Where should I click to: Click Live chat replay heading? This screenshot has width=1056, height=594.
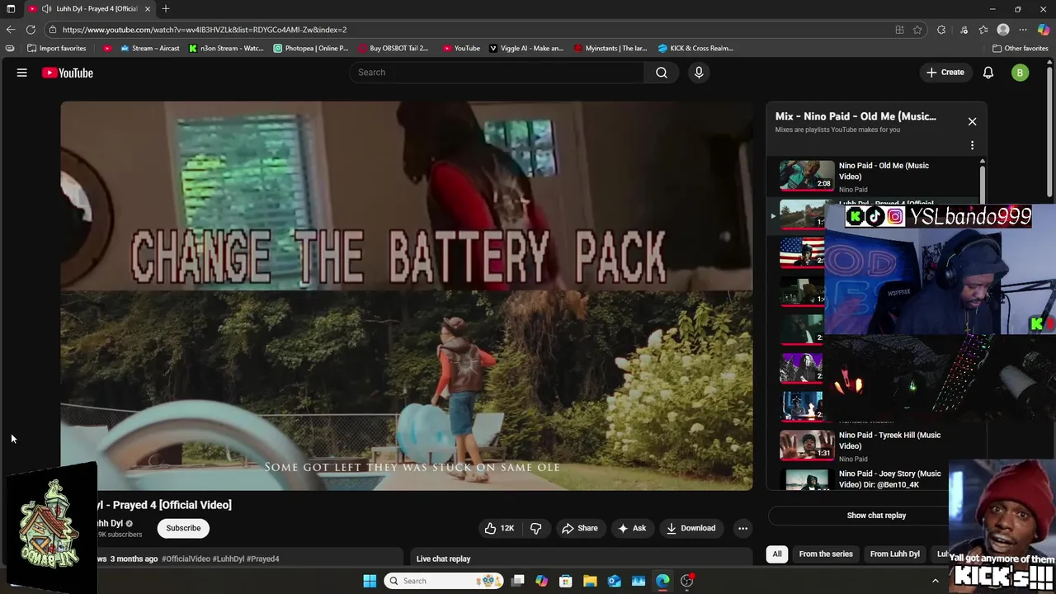[443, 559]
